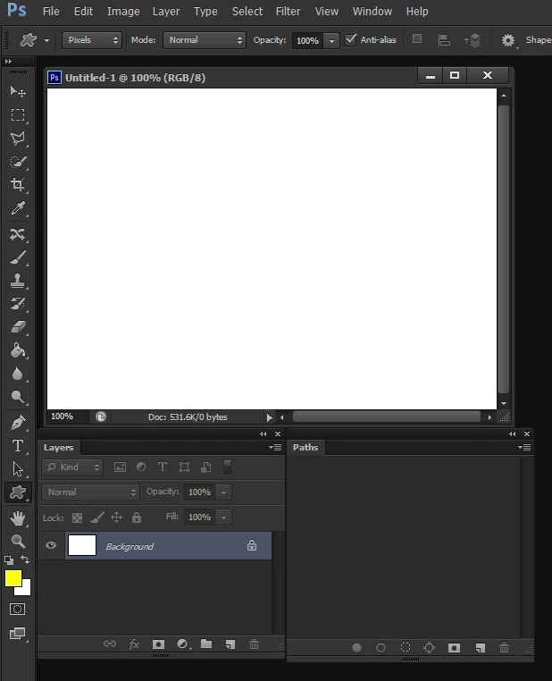Toggle Quick Mask mode
The width and height of the screenshot is (552, 681).
(x=18, y=609)
